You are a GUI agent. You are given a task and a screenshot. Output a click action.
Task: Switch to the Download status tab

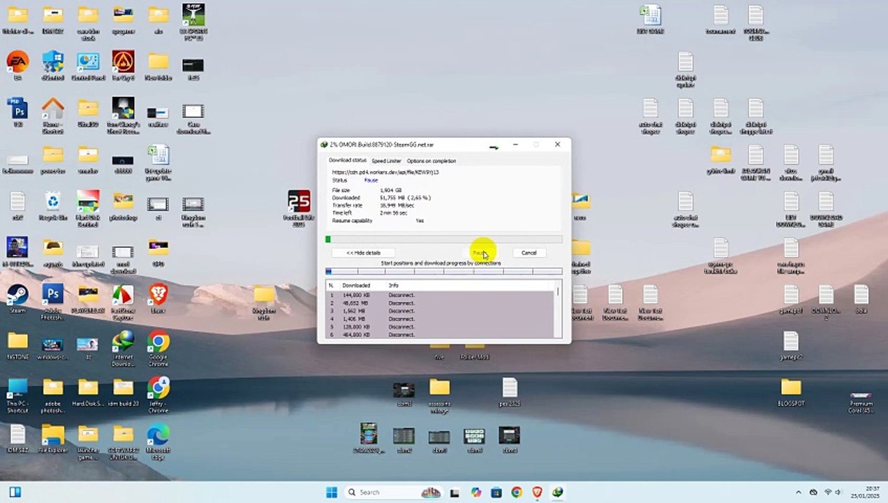348,161
